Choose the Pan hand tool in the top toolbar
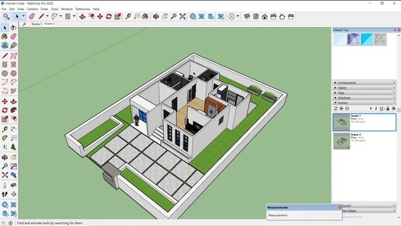Screen dimensions: 401x226 pyautogui.click(x=165, y=17)
